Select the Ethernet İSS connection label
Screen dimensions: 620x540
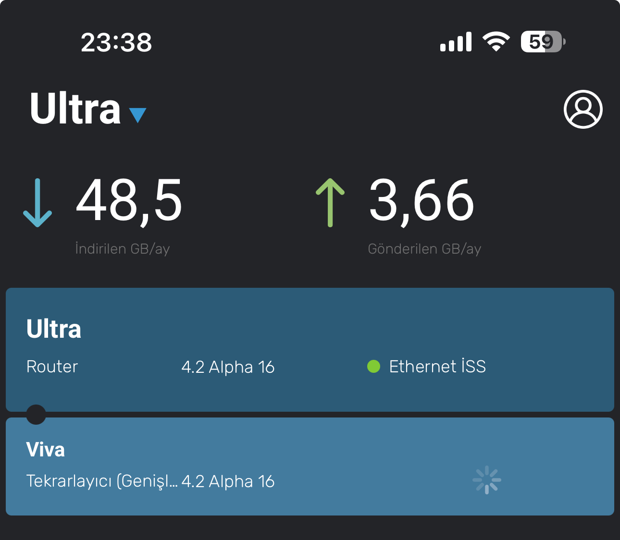click(x=437, y=367)
